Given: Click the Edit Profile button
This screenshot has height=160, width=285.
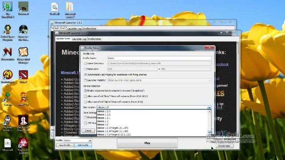Looking at the screenshot, I should pos(83,145).
